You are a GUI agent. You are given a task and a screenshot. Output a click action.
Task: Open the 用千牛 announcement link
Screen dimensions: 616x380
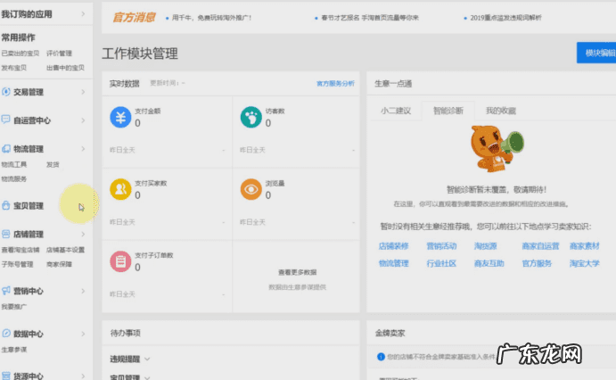pos(212,18)
